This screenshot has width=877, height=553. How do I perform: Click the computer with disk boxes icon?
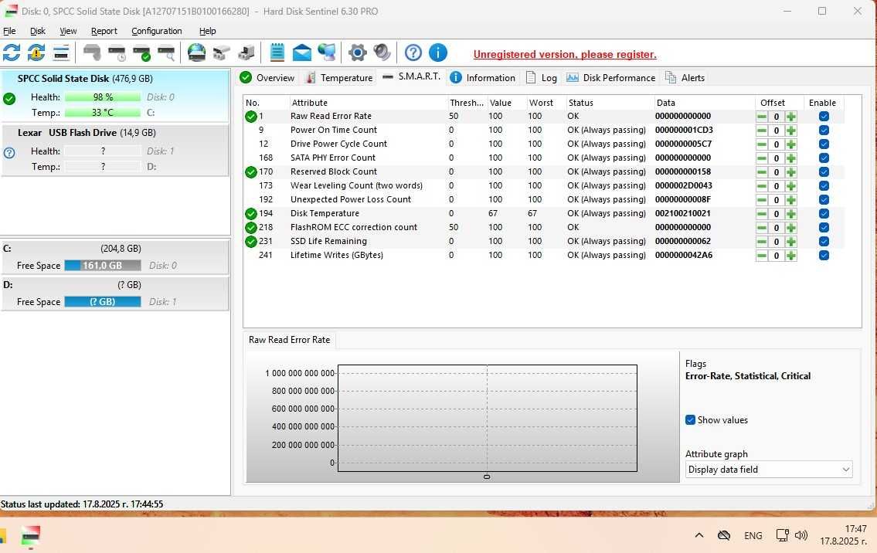[x=246, y=53]
